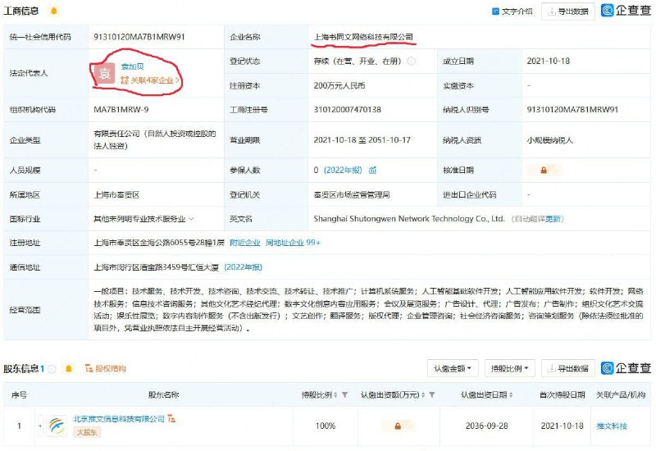Expand shareholder row 1 plus toggle

[40, 426]
